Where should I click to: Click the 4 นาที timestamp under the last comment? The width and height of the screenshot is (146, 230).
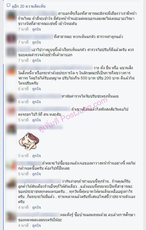[x=23, y=225]
